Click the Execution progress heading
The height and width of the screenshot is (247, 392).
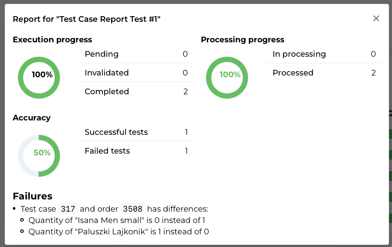(52, 40)
